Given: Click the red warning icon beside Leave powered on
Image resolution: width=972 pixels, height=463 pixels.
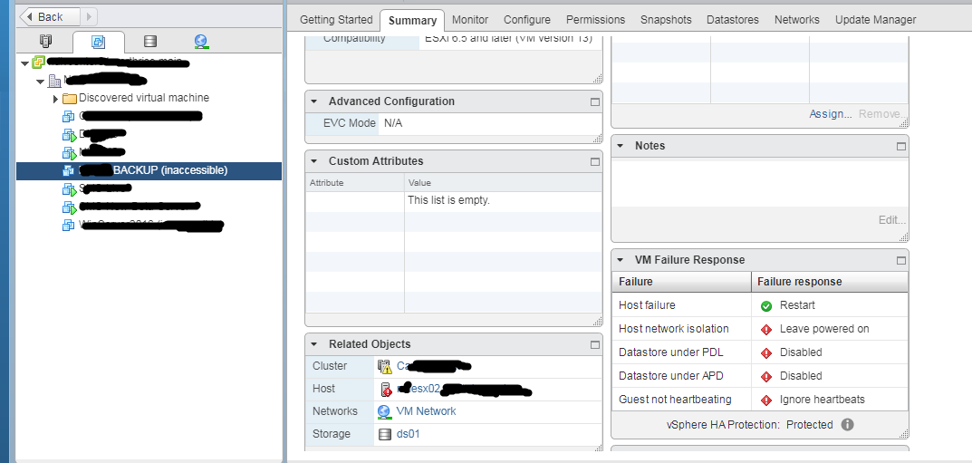Looking at the screenshot, I should (766, 329).
